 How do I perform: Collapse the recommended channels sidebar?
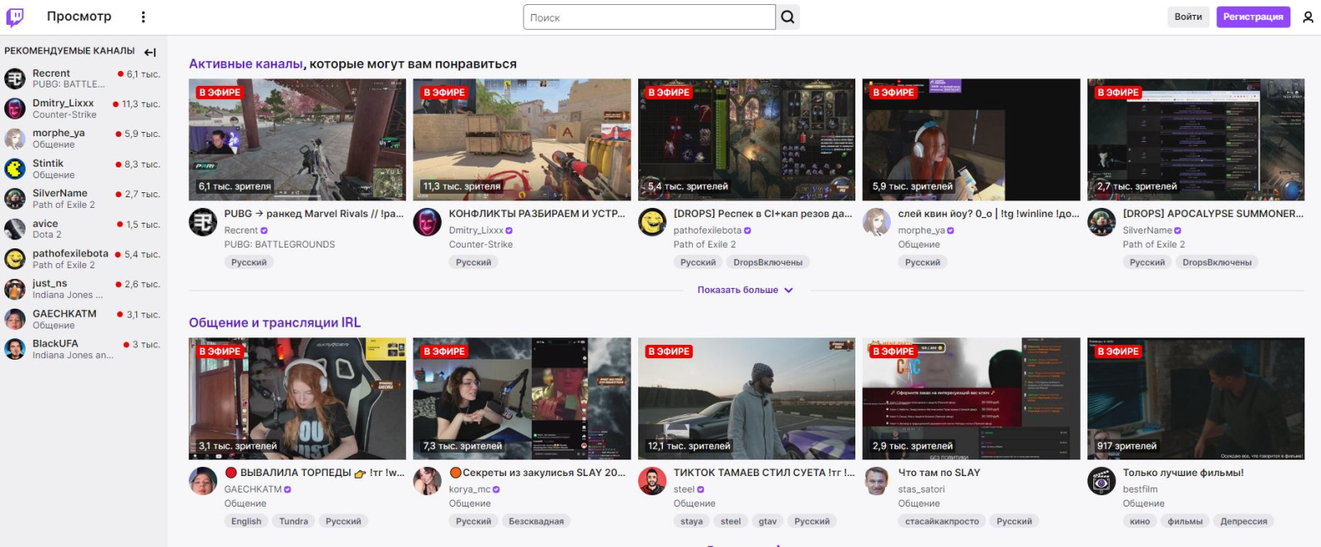[149, 52]
